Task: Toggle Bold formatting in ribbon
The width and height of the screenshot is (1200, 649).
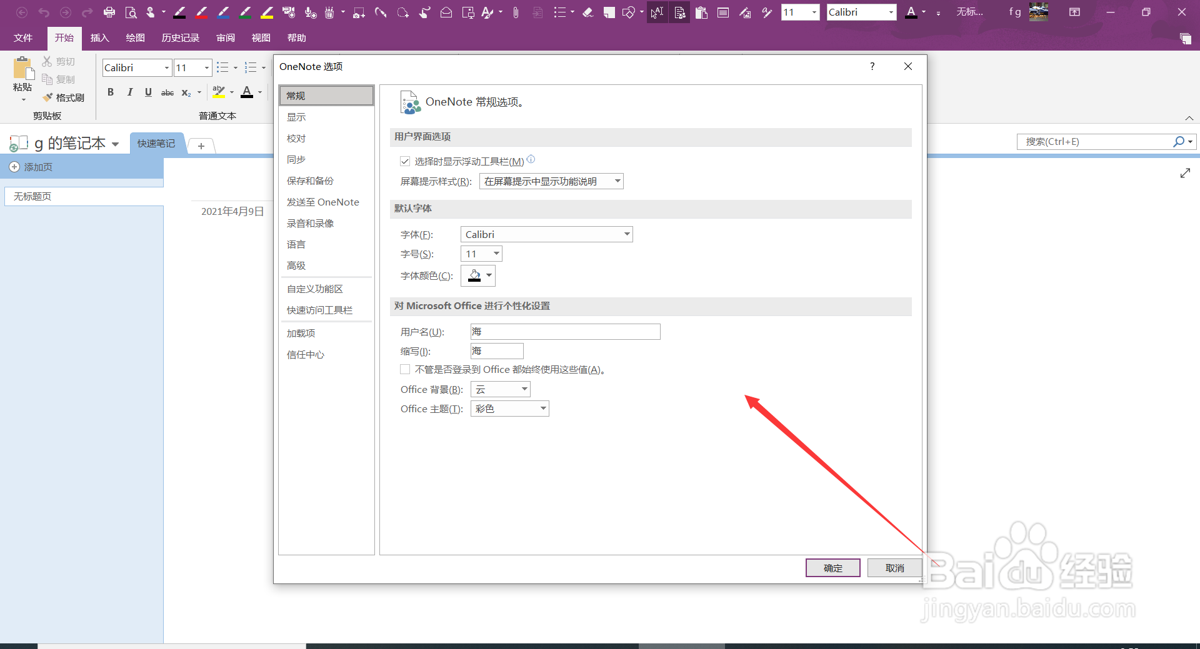Action: (111, 92)
